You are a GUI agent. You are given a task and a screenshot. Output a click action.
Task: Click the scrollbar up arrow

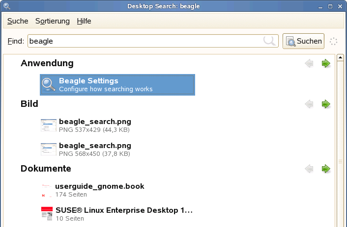340,58
